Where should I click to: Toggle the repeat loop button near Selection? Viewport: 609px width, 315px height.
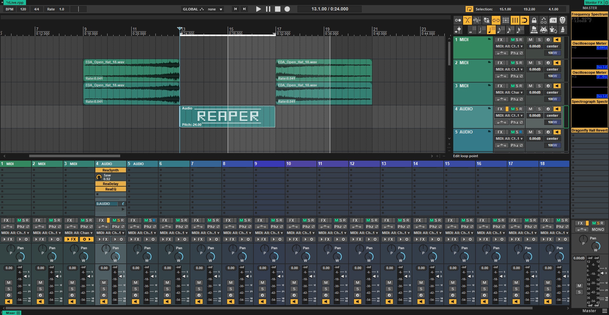tap(469, 9)
